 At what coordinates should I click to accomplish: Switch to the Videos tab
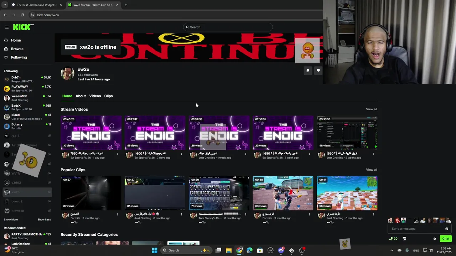(95, 96)
